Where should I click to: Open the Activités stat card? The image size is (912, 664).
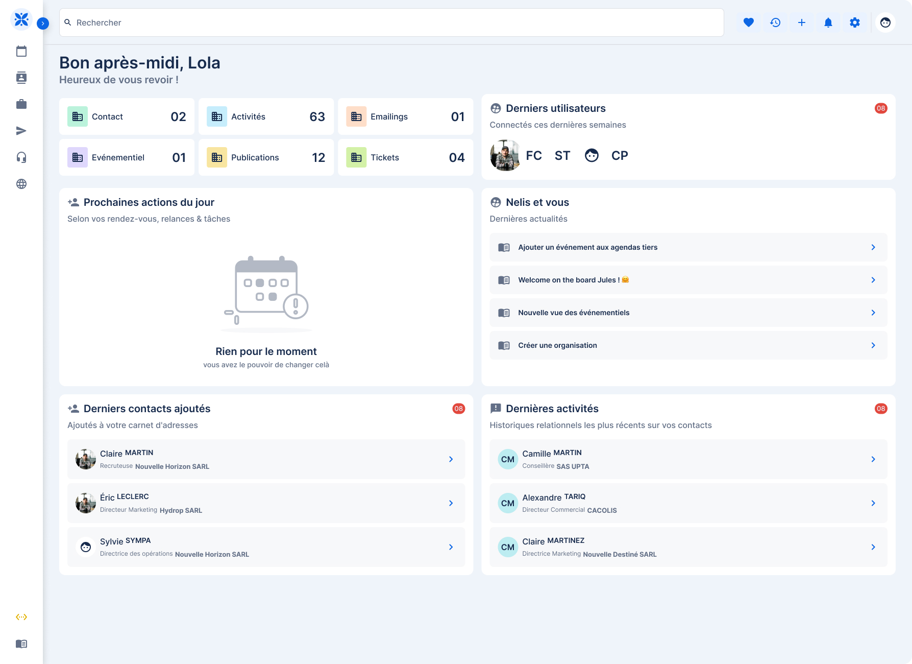pos(266,116)
